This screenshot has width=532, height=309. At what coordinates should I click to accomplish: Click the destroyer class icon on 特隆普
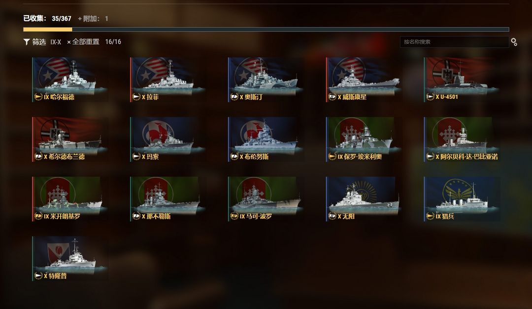pos(38,276)
